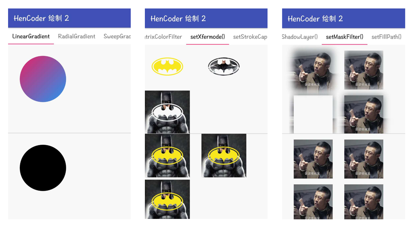
Task: Click Batman image with white logo overlay
Action: point(167,112)
